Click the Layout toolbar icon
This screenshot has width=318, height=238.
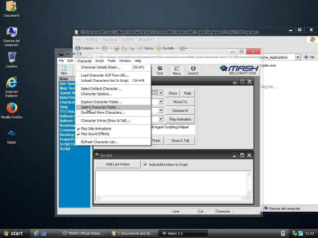point(193,70)
